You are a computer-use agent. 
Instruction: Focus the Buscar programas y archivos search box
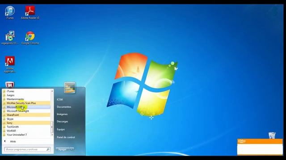(27, 149)
